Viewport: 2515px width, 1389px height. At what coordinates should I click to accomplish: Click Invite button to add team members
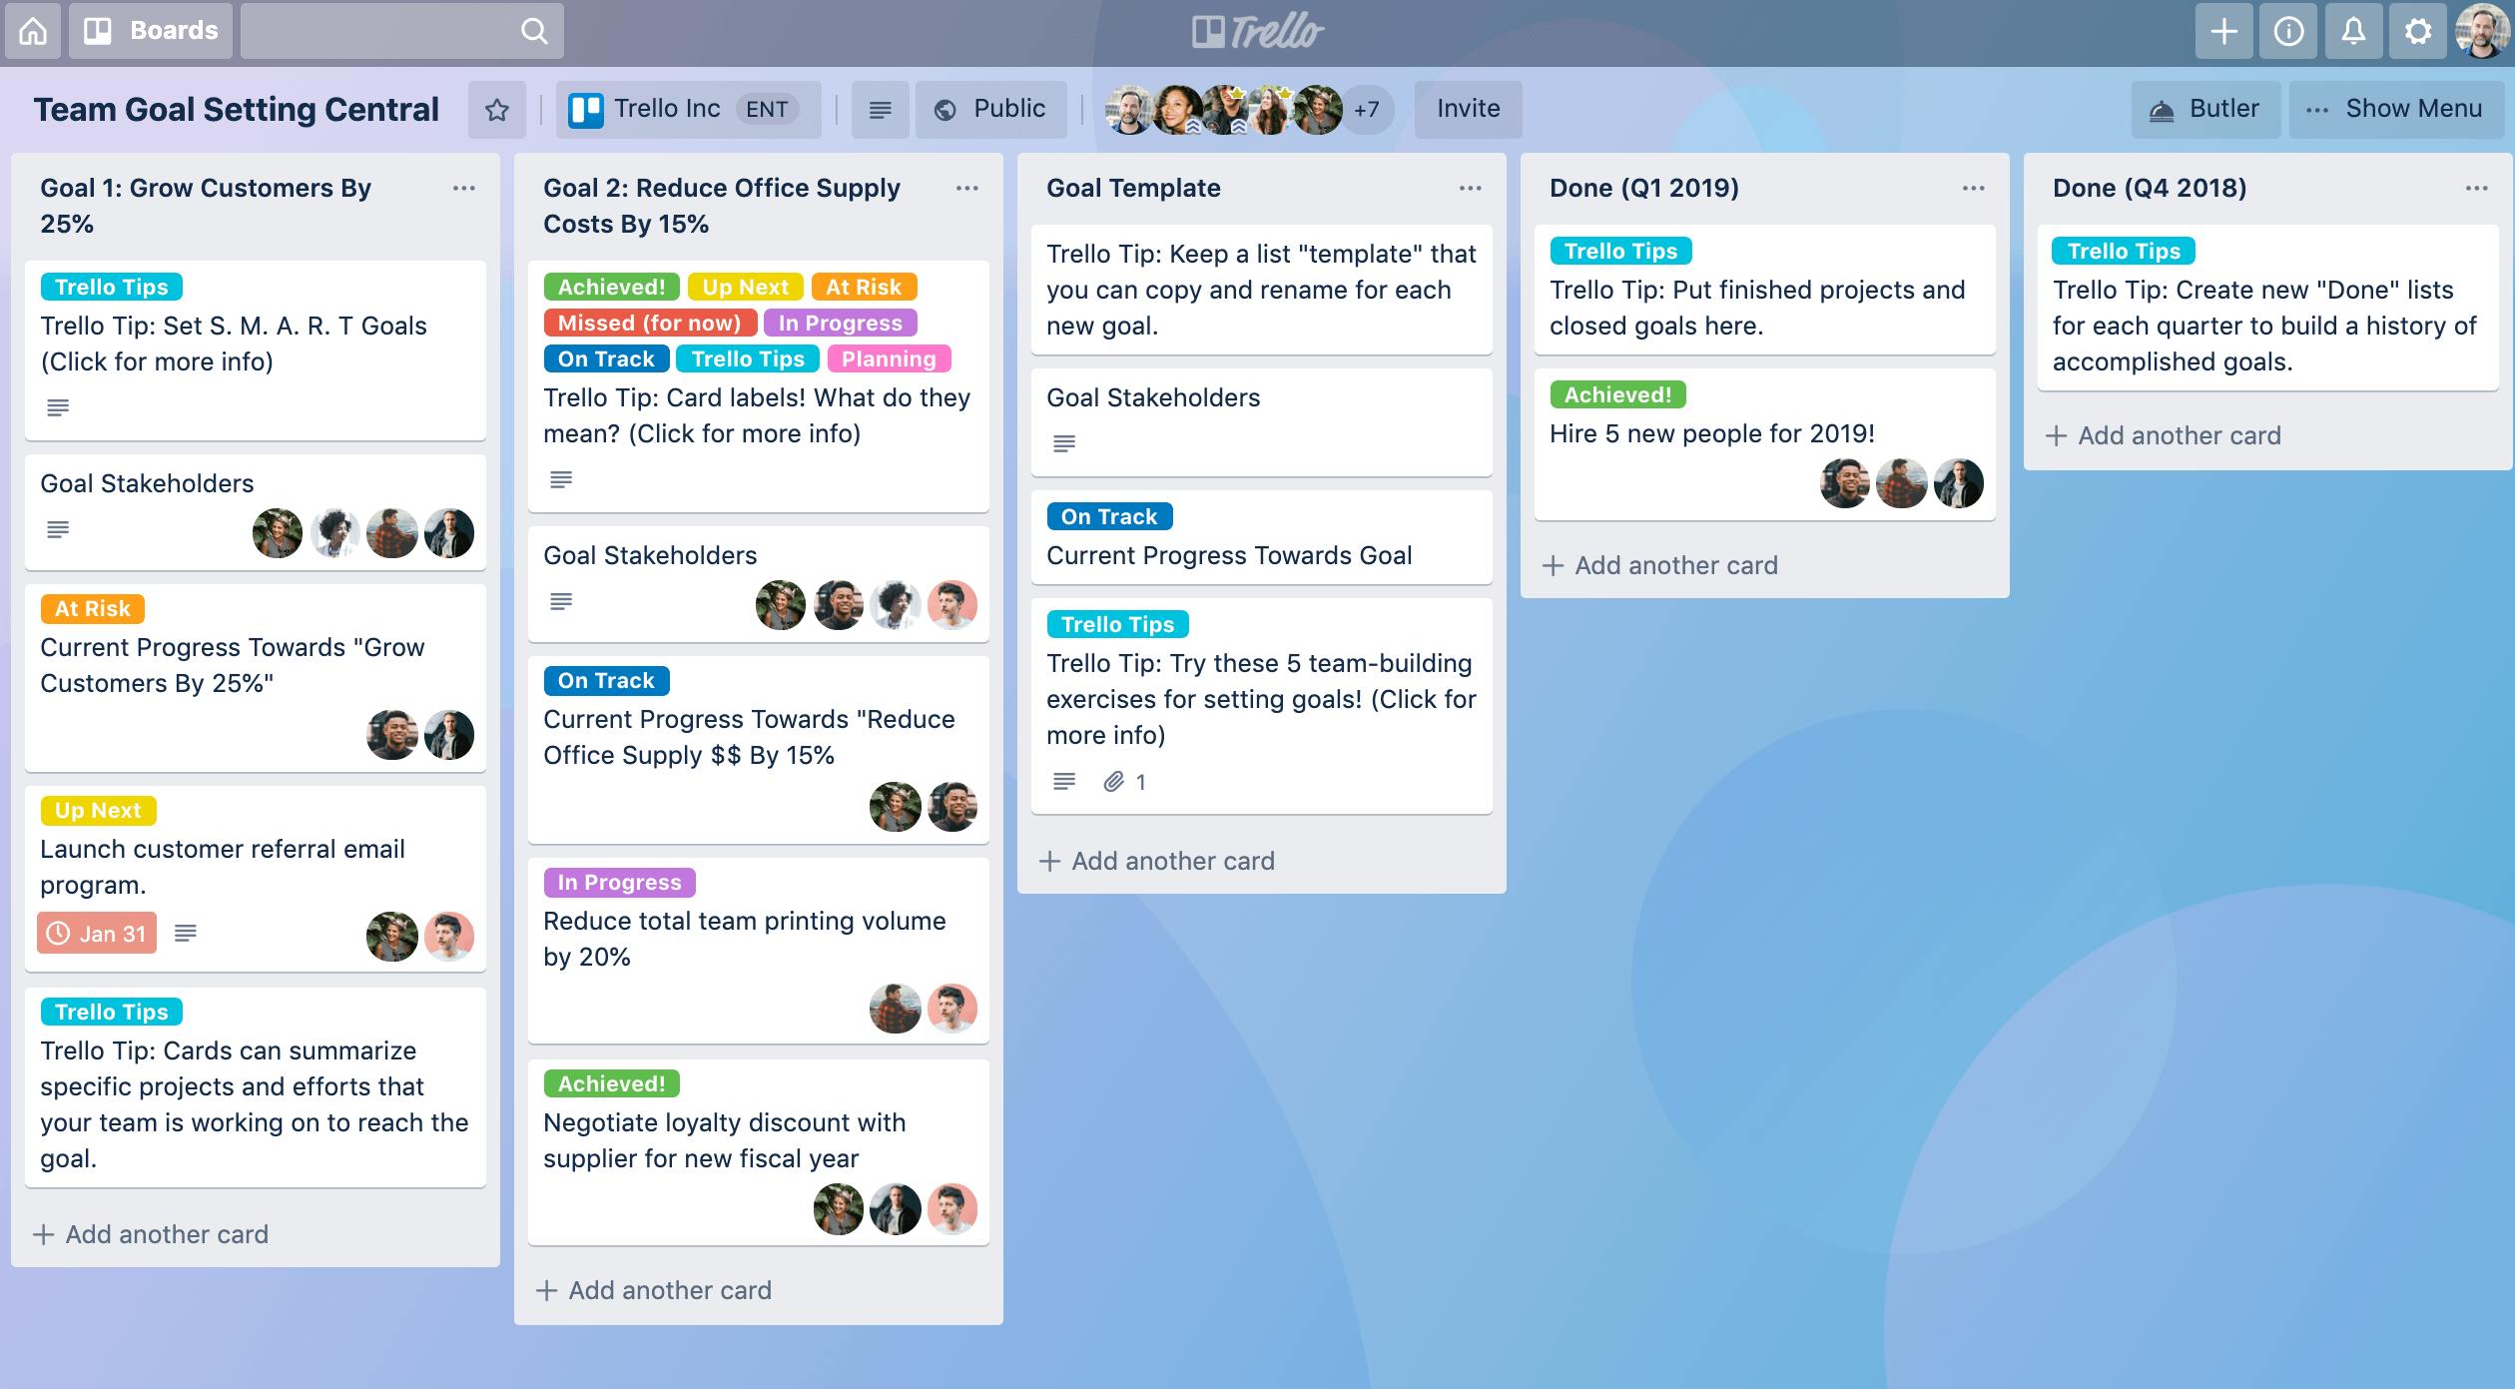coord(1466,108)
